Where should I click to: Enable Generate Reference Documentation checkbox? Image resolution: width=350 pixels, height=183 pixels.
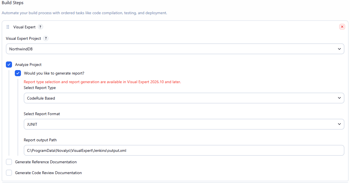(x=9, y=162)
